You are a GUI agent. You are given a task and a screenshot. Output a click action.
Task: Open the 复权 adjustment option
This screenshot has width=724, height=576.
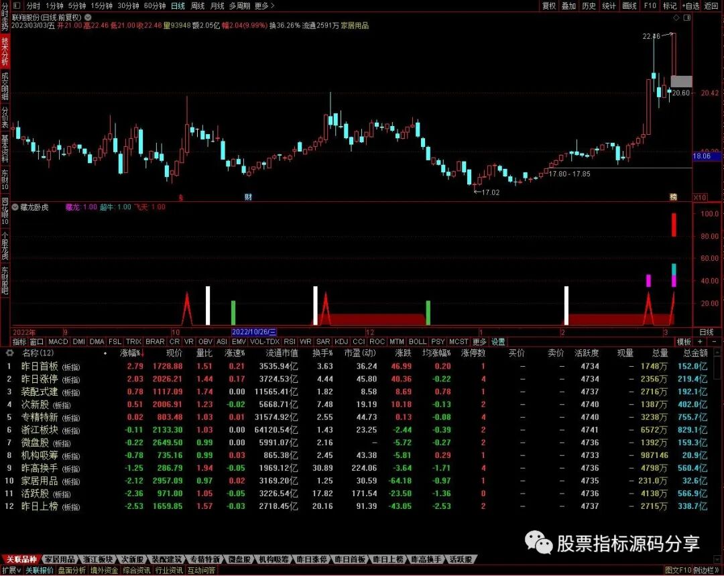click(x=549, y=5)
